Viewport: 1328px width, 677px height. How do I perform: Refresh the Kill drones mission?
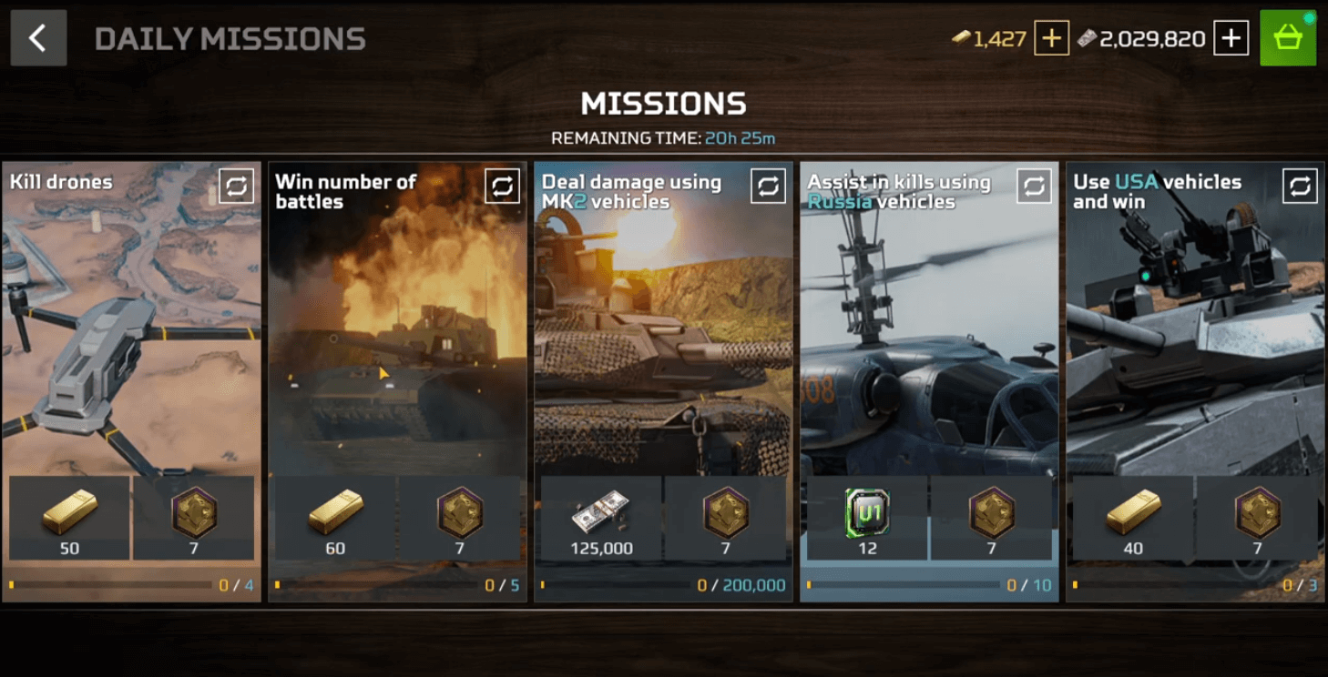pyautogui.click(x=236, y=186)
